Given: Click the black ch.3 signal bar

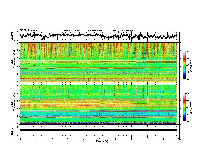Looking at the screenshot, I should click(x=98, y=130).
